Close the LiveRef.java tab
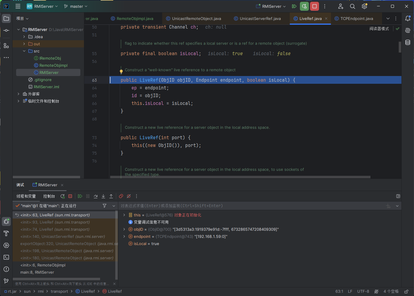 pos(326,18)
